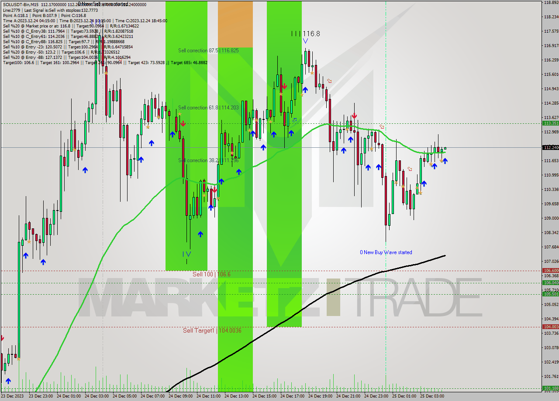Click the green 106.040 price tag
The height and width of the screenshot is (401, 559).
(x=550, y=282)
